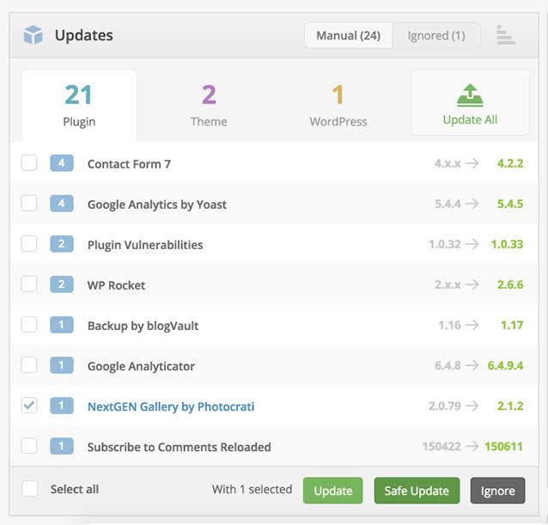Click the Updates panel title
Screen dimensions: 548x525
point(84,35)
